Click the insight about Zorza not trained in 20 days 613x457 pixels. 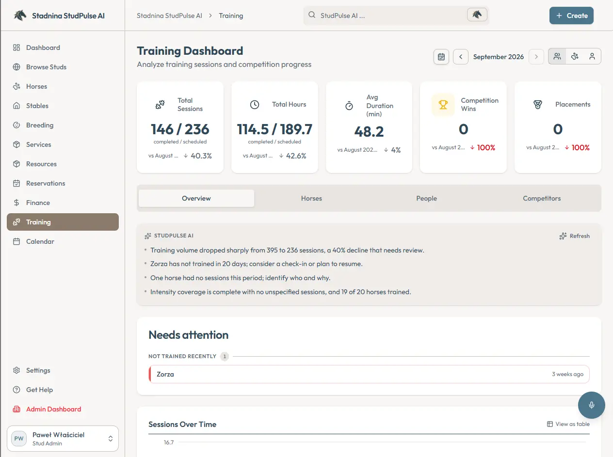pyautogui.click(x=257, y=264)
